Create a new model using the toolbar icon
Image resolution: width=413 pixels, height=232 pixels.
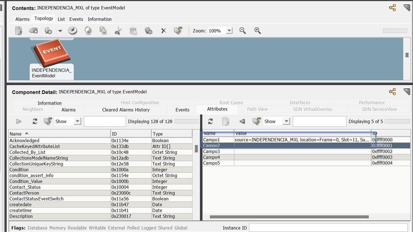pyautogui.click(x=18, y=31)
